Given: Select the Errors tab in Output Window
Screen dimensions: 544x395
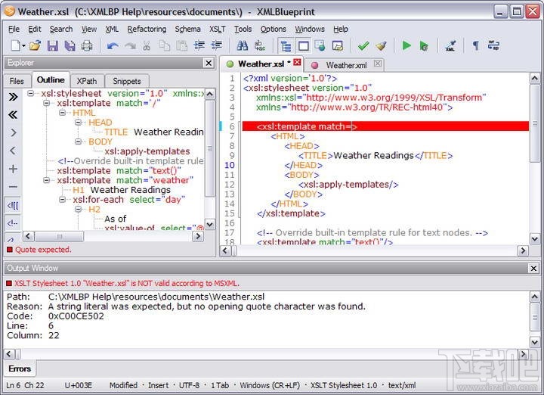Looking at the screenshot, I should click(20, 369).
